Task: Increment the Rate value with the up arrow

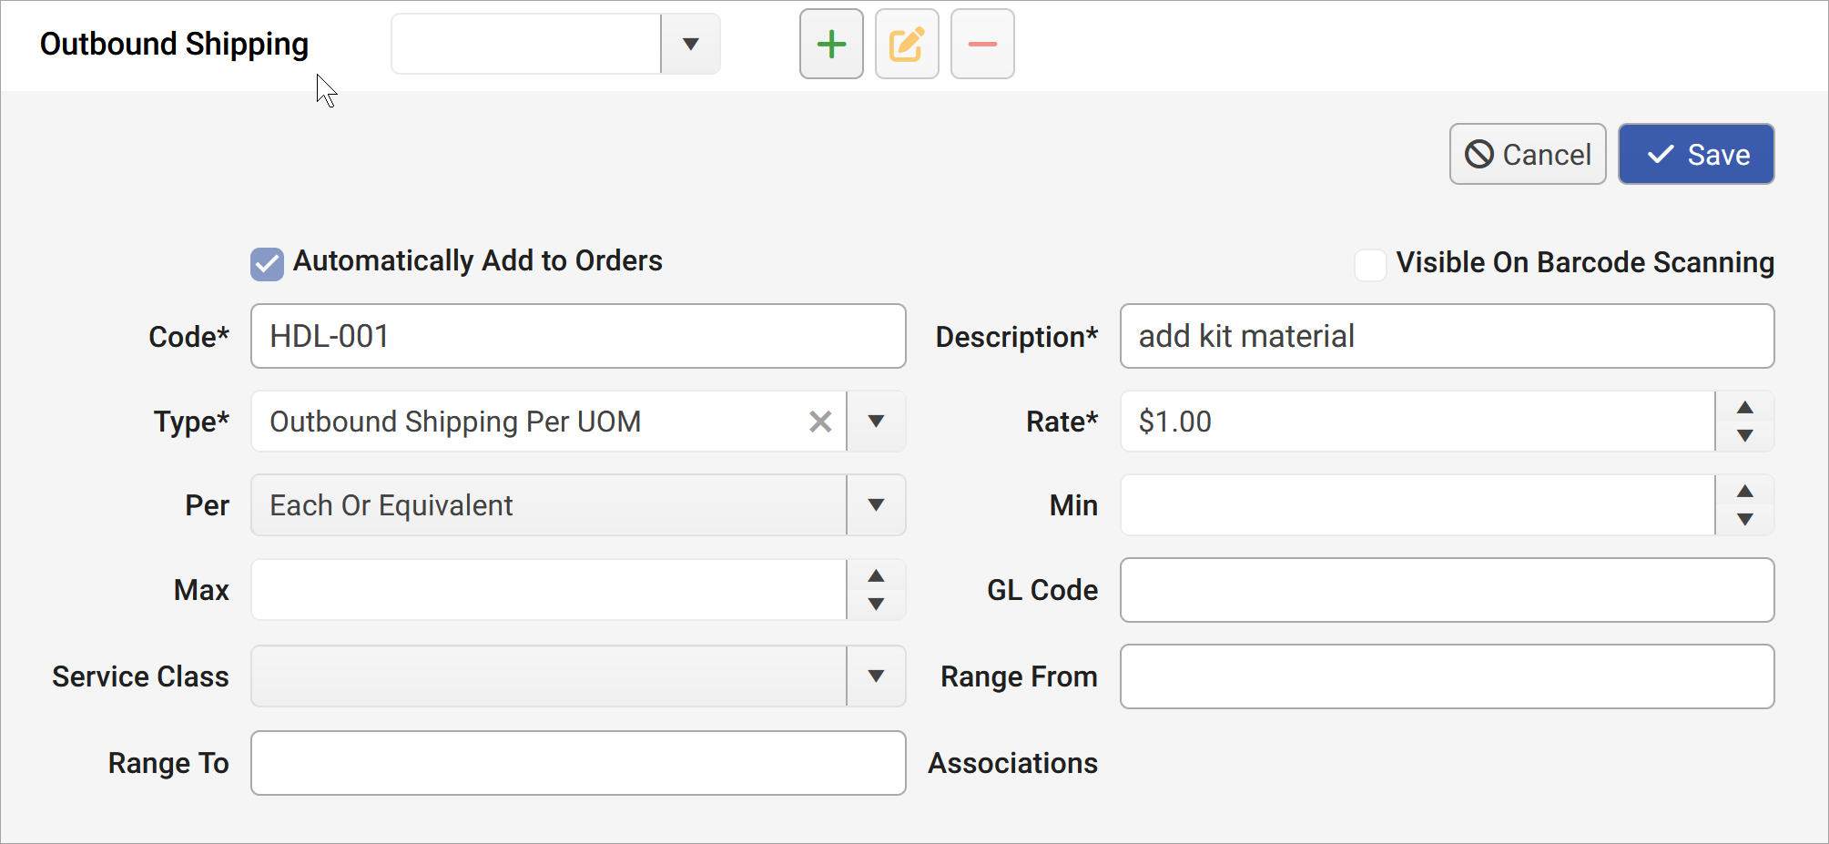Action: [1744, 408]
